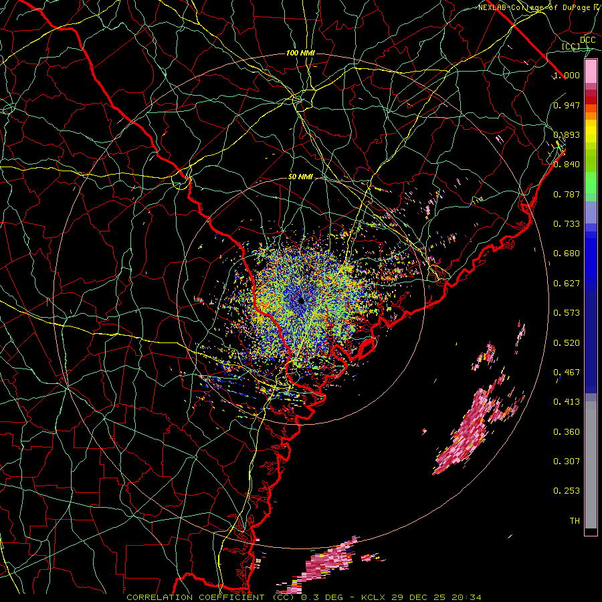Image resolution: width=602 pixels, height=602 pixels.
Task: Click the 0.680 legend value
Action: (x=567, y=254)
